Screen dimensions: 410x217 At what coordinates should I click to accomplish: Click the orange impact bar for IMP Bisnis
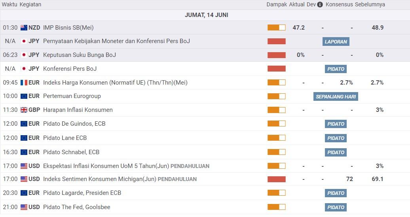[x=276, y=28]
